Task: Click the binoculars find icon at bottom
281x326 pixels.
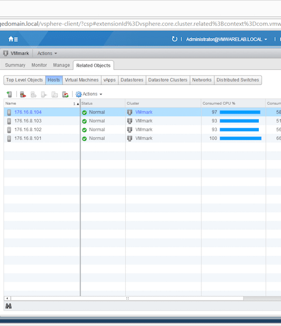Action: [x=8, y=306]
